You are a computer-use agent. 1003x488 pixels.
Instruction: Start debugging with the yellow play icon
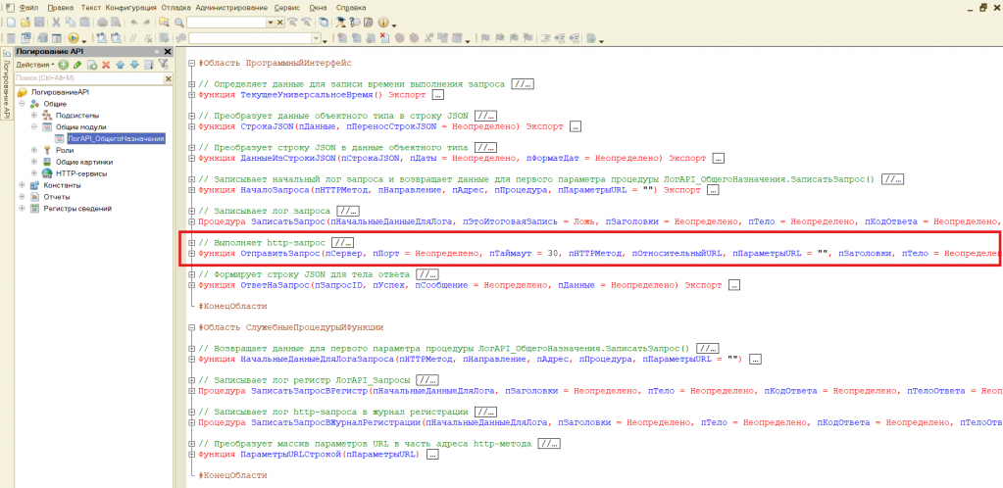coord(74,38)
